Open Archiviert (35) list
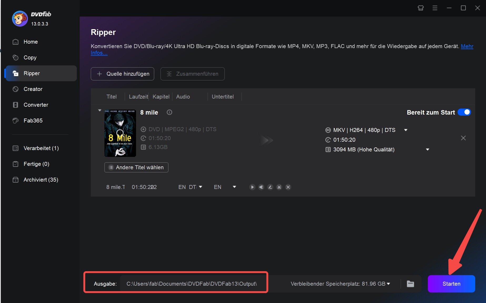Image resolution: width=486 pixels, height=303 pixels. pos(41,180)
